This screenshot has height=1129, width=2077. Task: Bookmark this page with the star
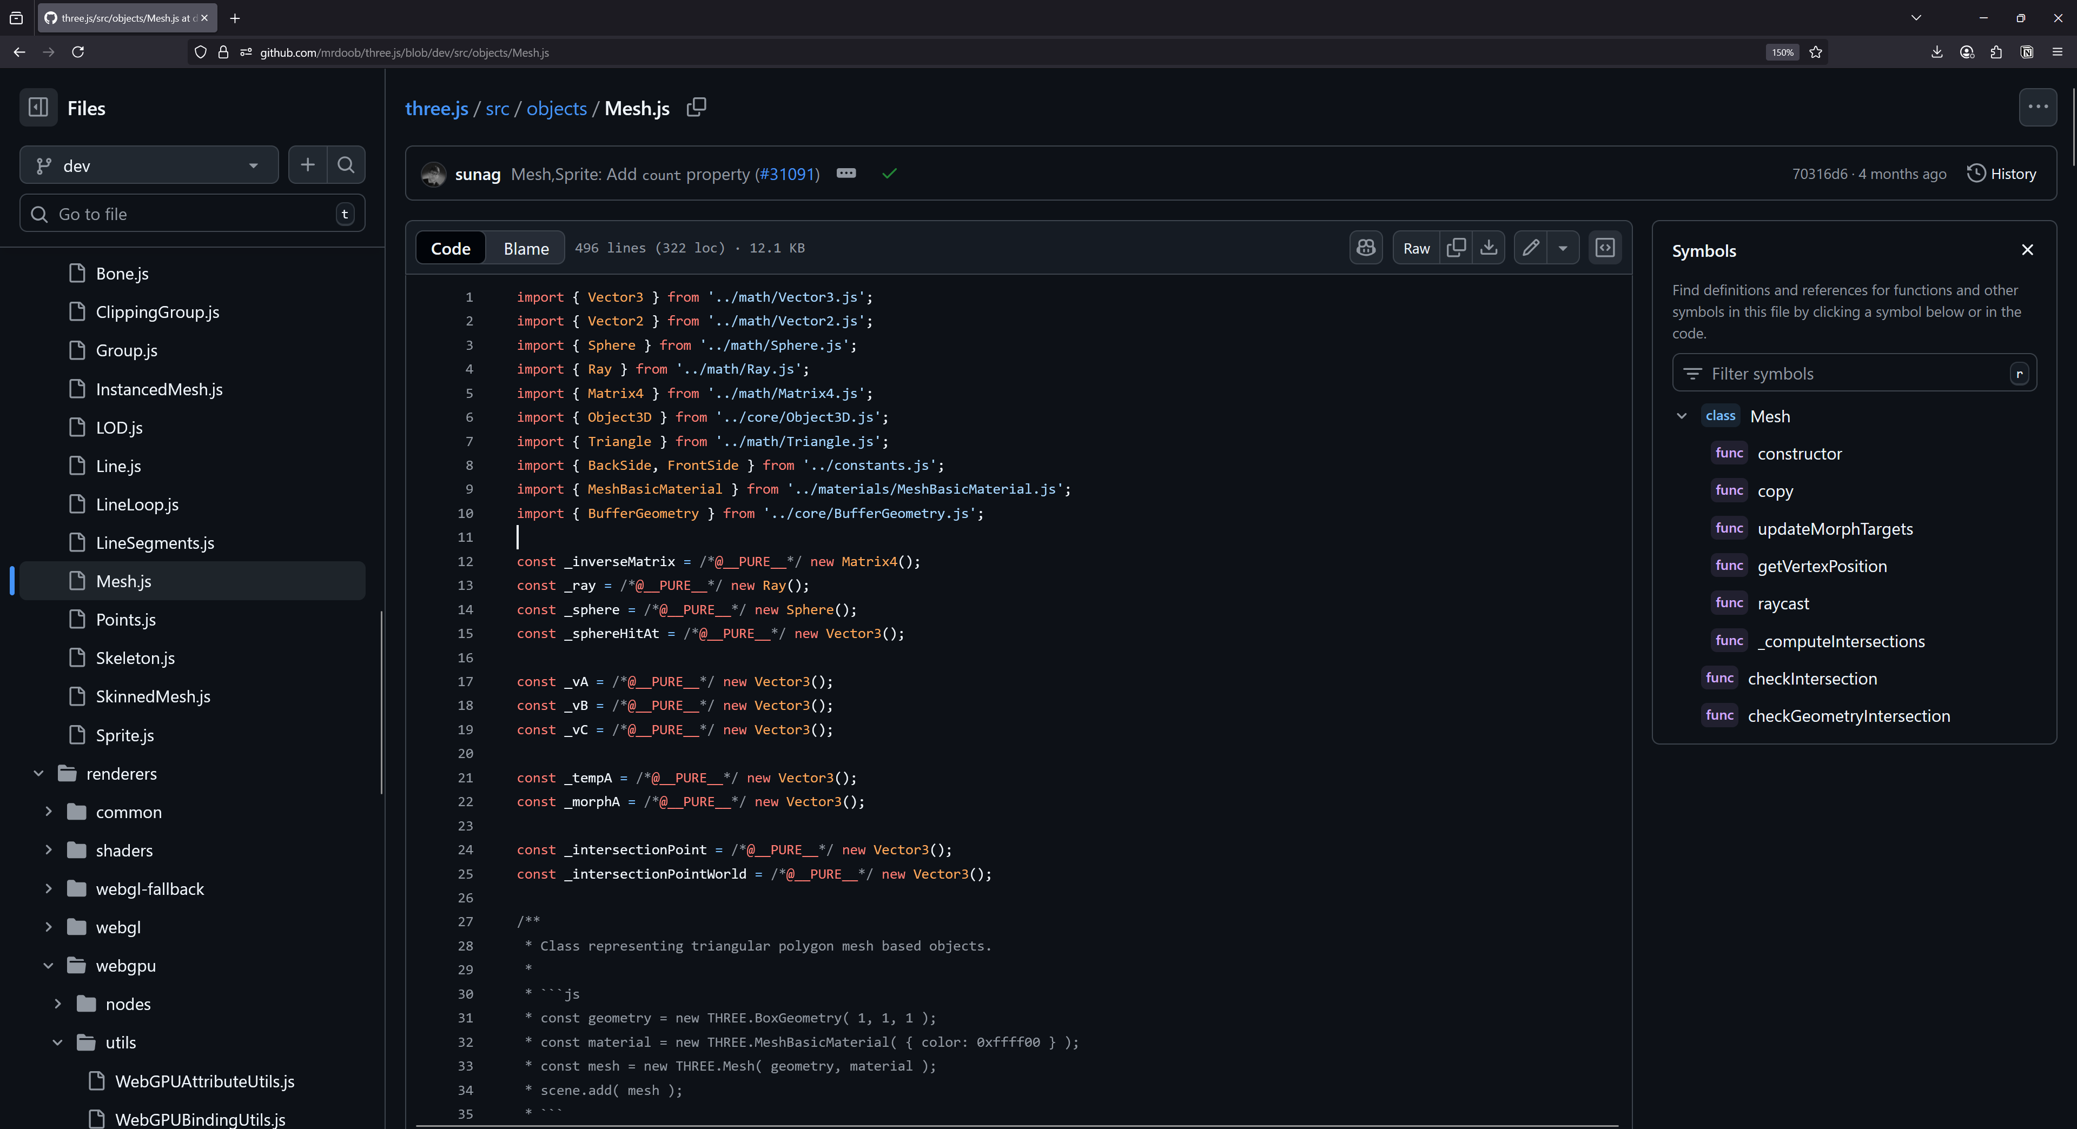click(1816, 51)
